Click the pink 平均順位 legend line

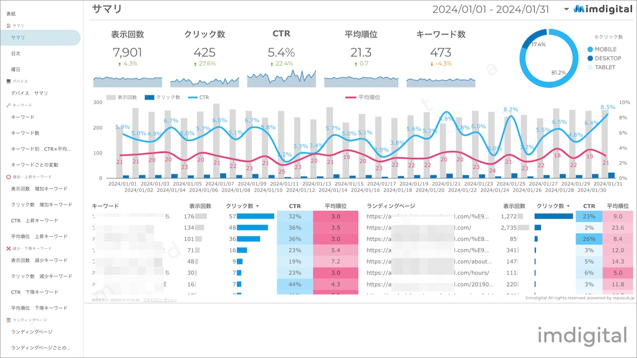(351, 98)
